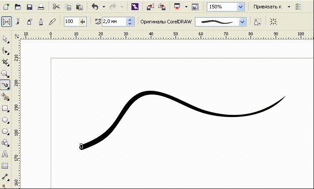
Task: Select the Crop tool
Action: point(5,62)
